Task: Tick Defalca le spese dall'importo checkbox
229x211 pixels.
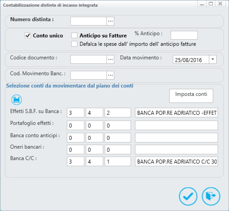Action: click(x=74, y=44)
